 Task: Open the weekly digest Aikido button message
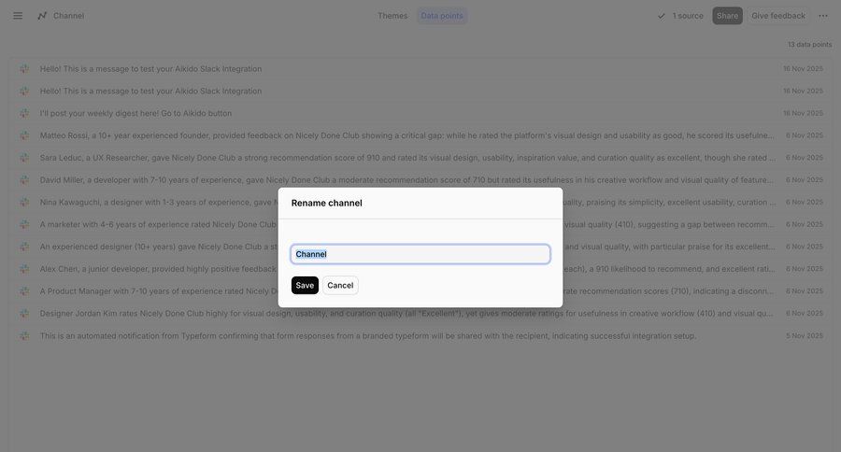pyautogui.click(x=420, y=113)
